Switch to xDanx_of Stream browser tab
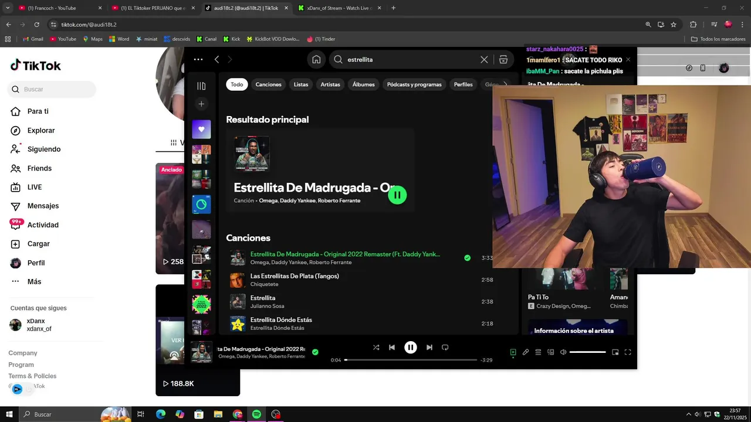Image resolution: width=751 pixels, height=422 pixels. point(339,8)
